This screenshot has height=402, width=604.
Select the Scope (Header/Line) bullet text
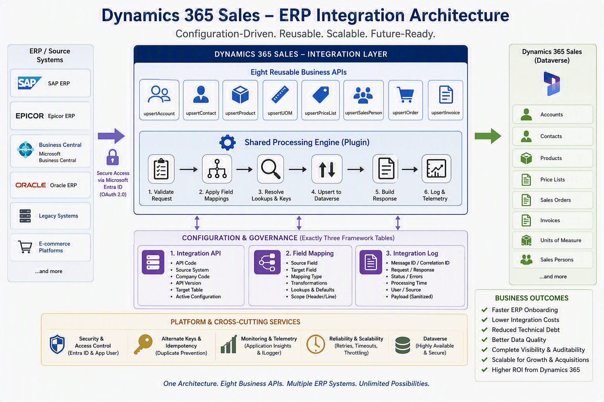pos(313,296)
